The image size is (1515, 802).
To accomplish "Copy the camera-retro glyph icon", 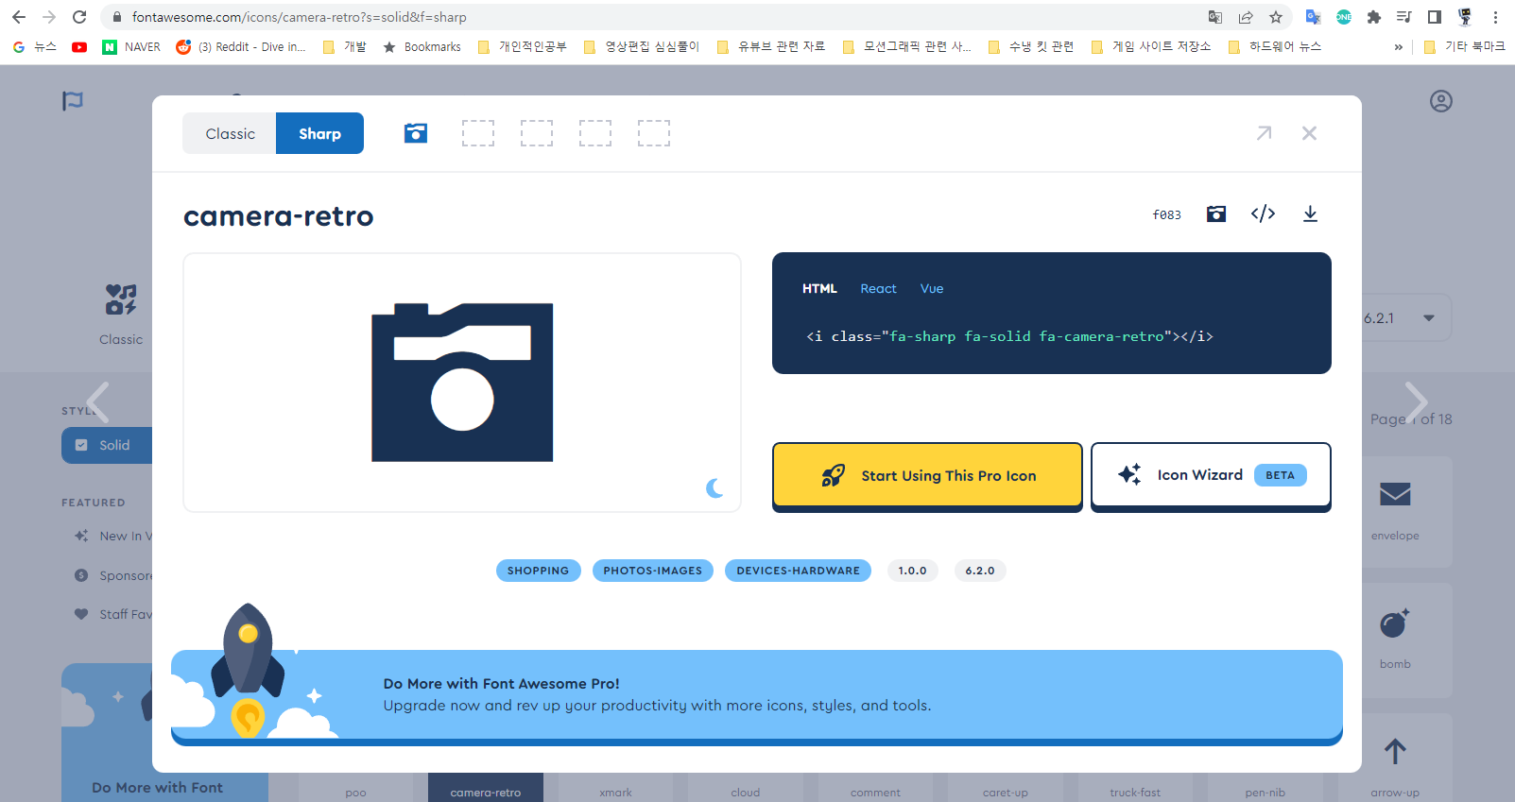I will pyautogui.click(x=1216, y=213).
